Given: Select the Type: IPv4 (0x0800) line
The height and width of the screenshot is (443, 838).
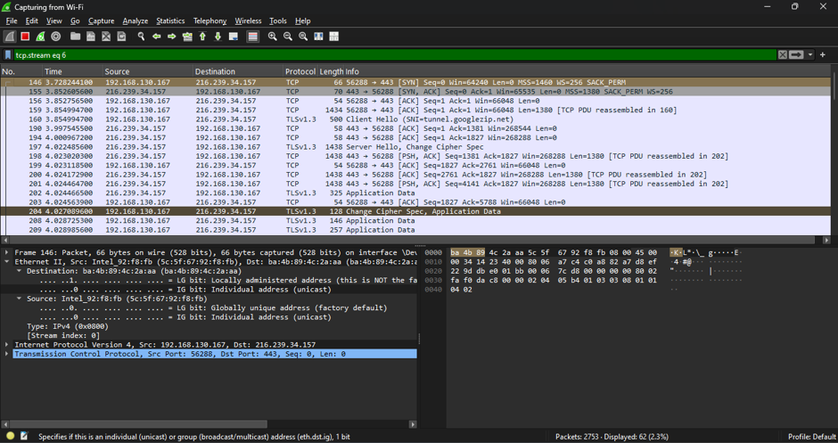Looking at the screenshot, I should point(68,326).
